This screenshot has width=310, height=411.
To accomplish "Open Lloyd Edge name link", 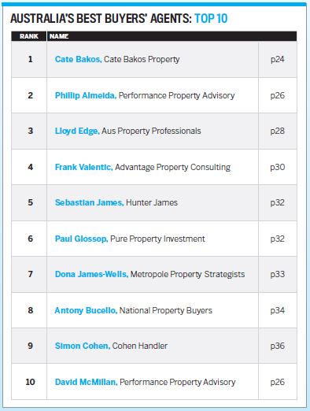I will (77, 131).
